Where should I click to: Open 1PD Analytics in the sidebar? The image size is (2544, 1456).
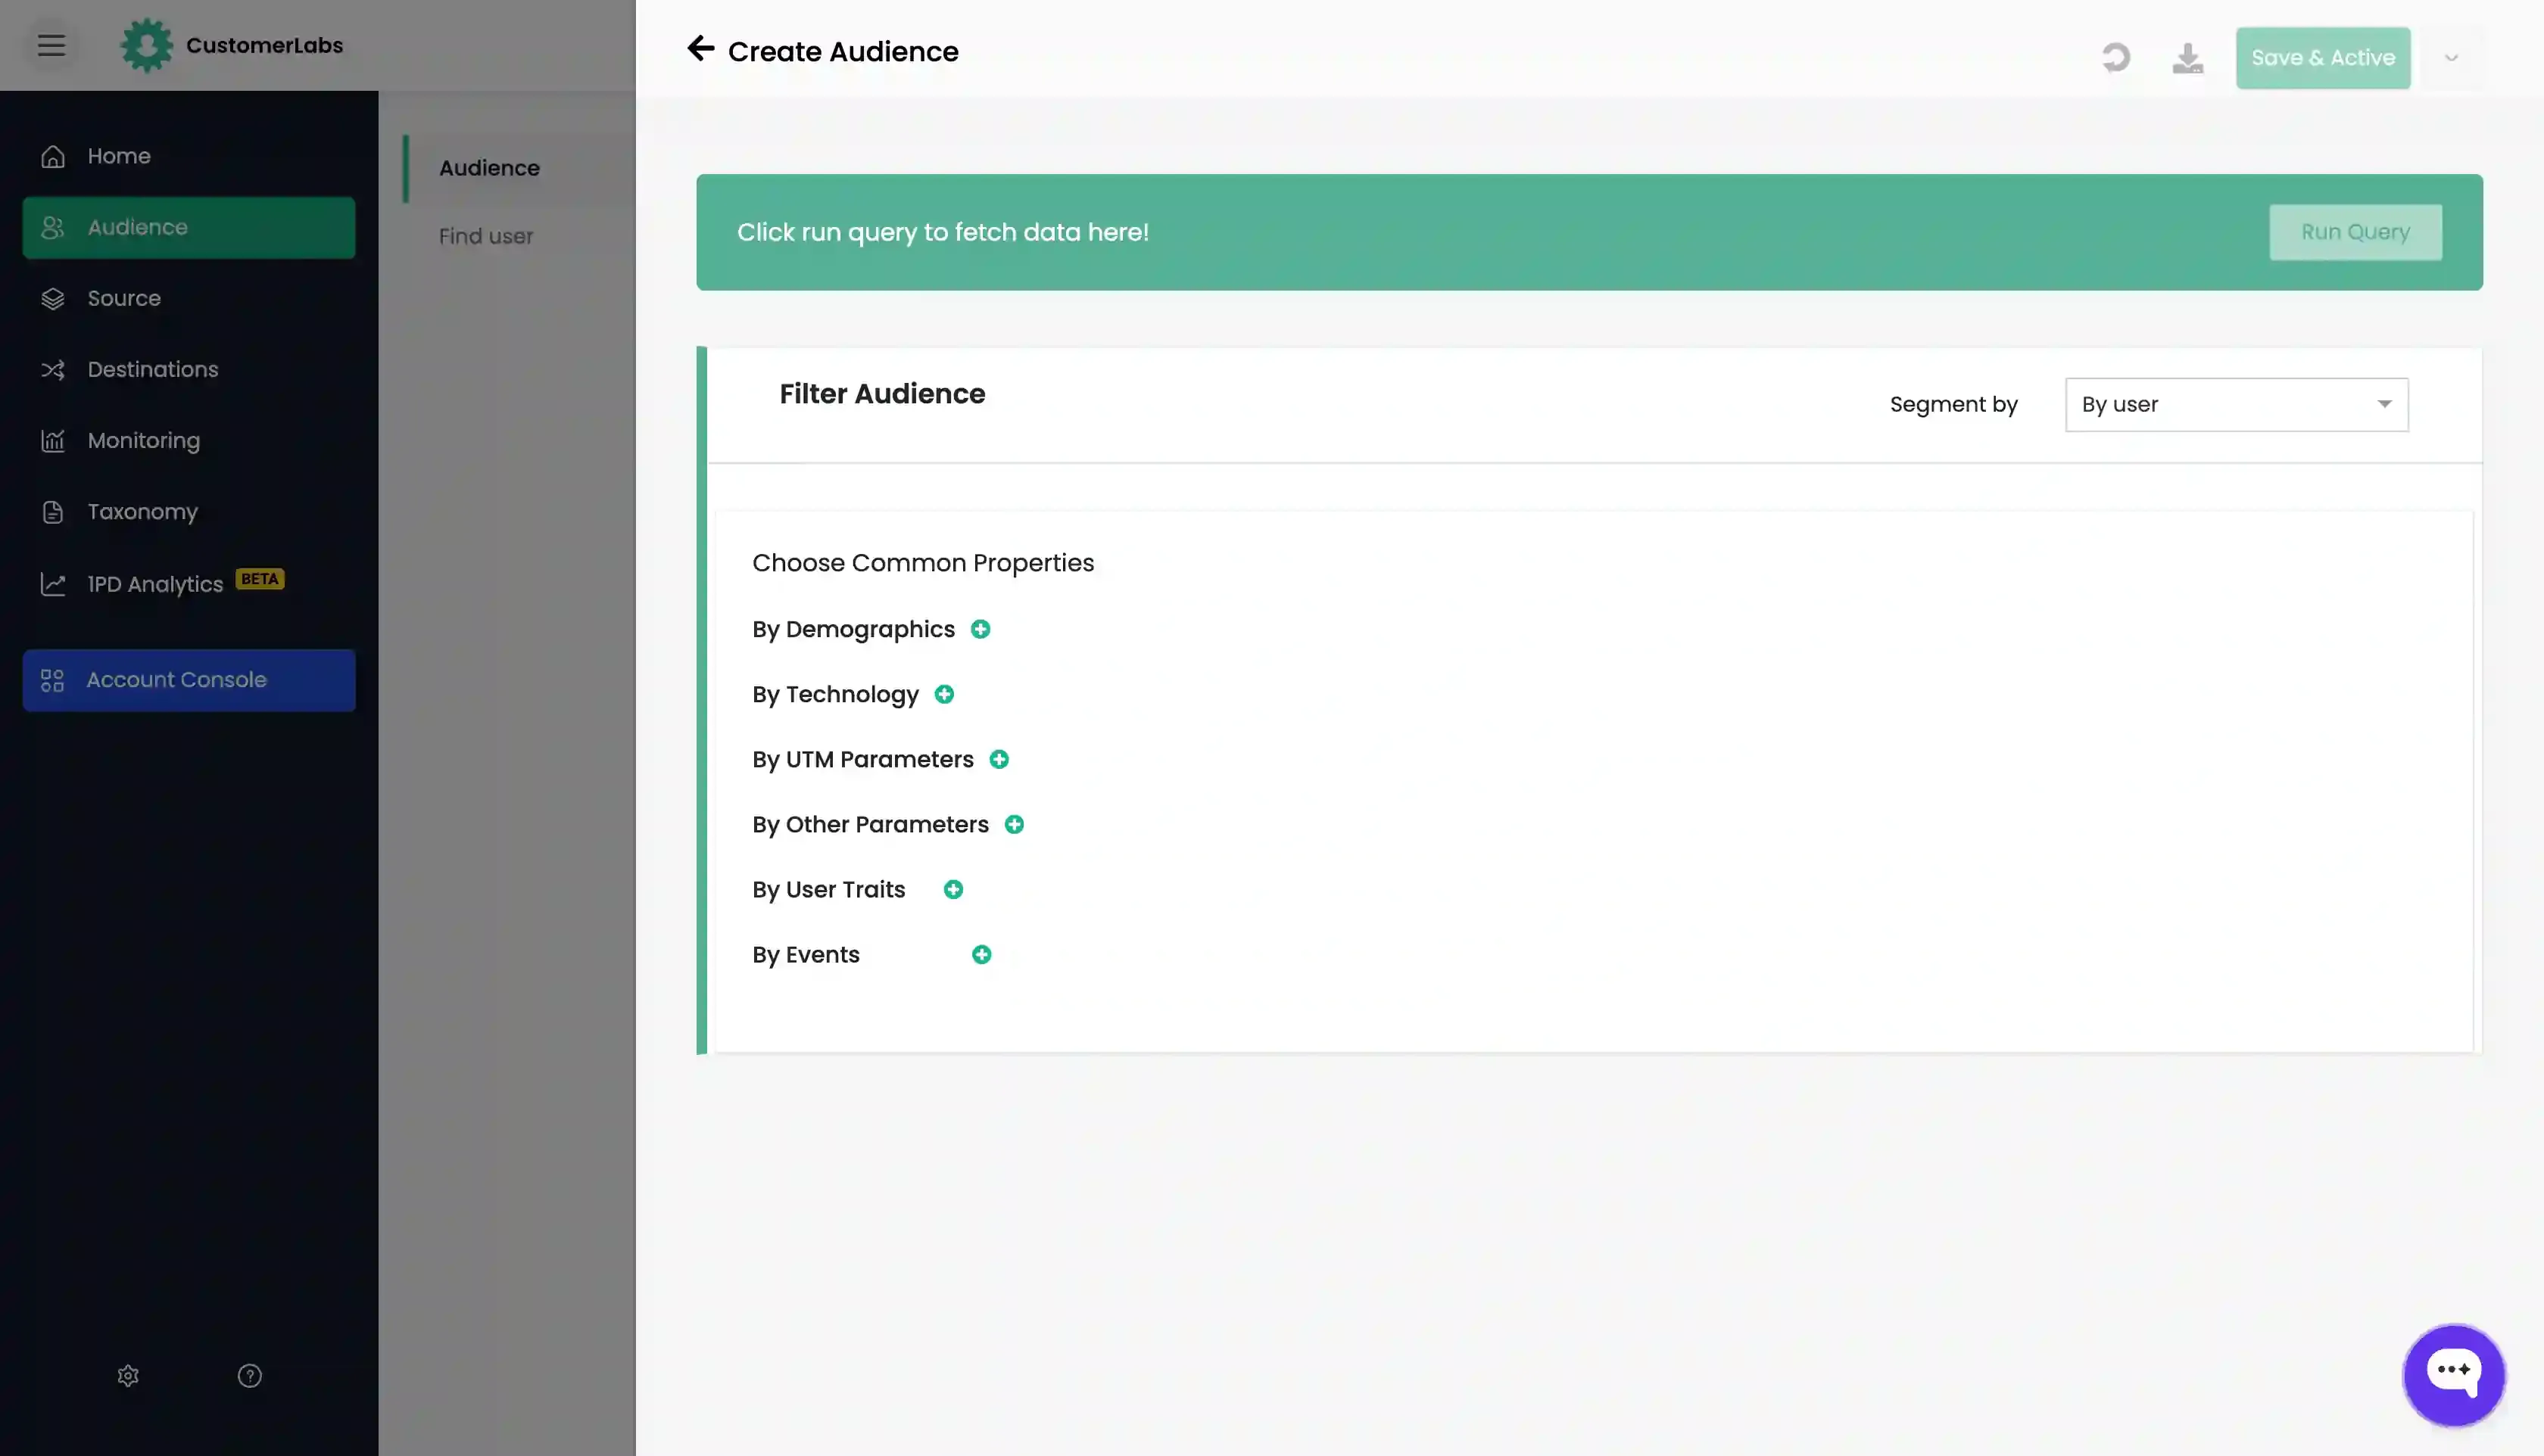[188, 583]
